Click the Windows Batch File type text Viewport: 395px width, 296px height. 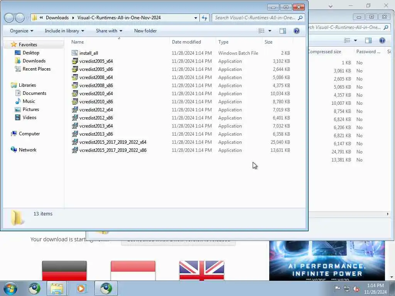point(238,53)
